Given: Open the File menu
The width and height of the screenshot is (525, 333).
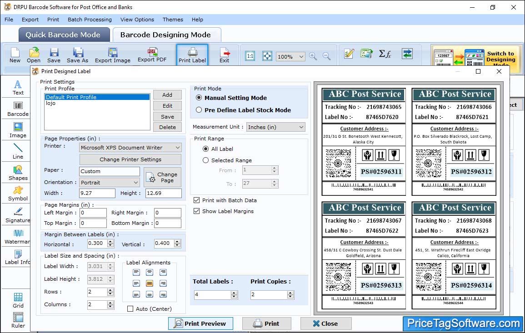Looking at the screenshot, I should (x=9, y=20).
